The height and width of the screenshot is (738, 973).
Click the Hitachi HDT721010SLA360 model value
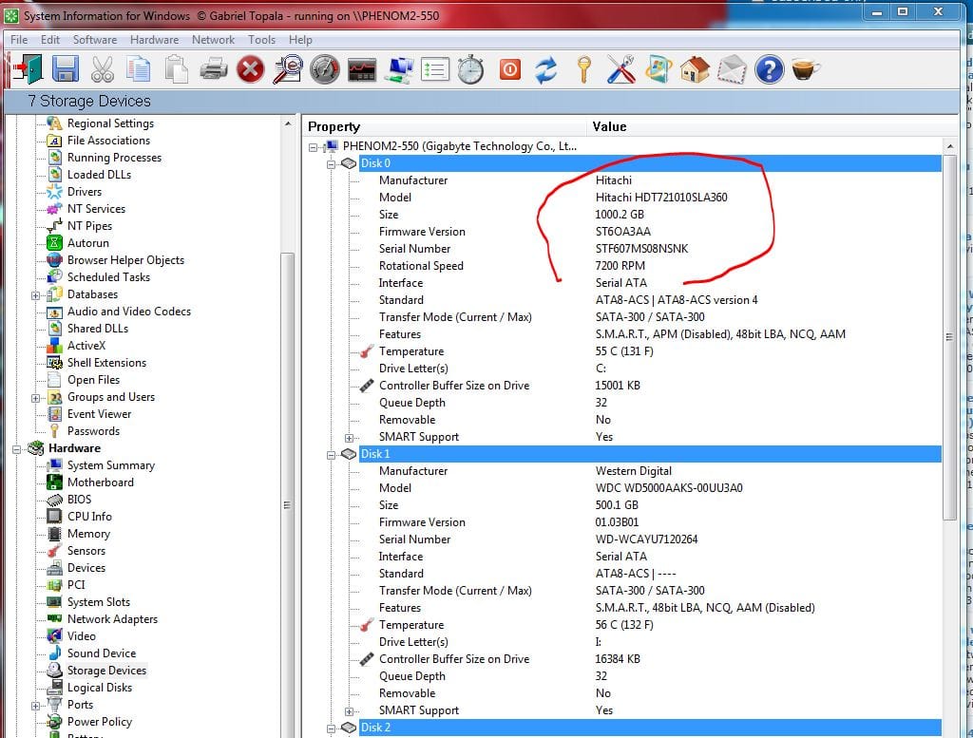click(x=661, y=198)
